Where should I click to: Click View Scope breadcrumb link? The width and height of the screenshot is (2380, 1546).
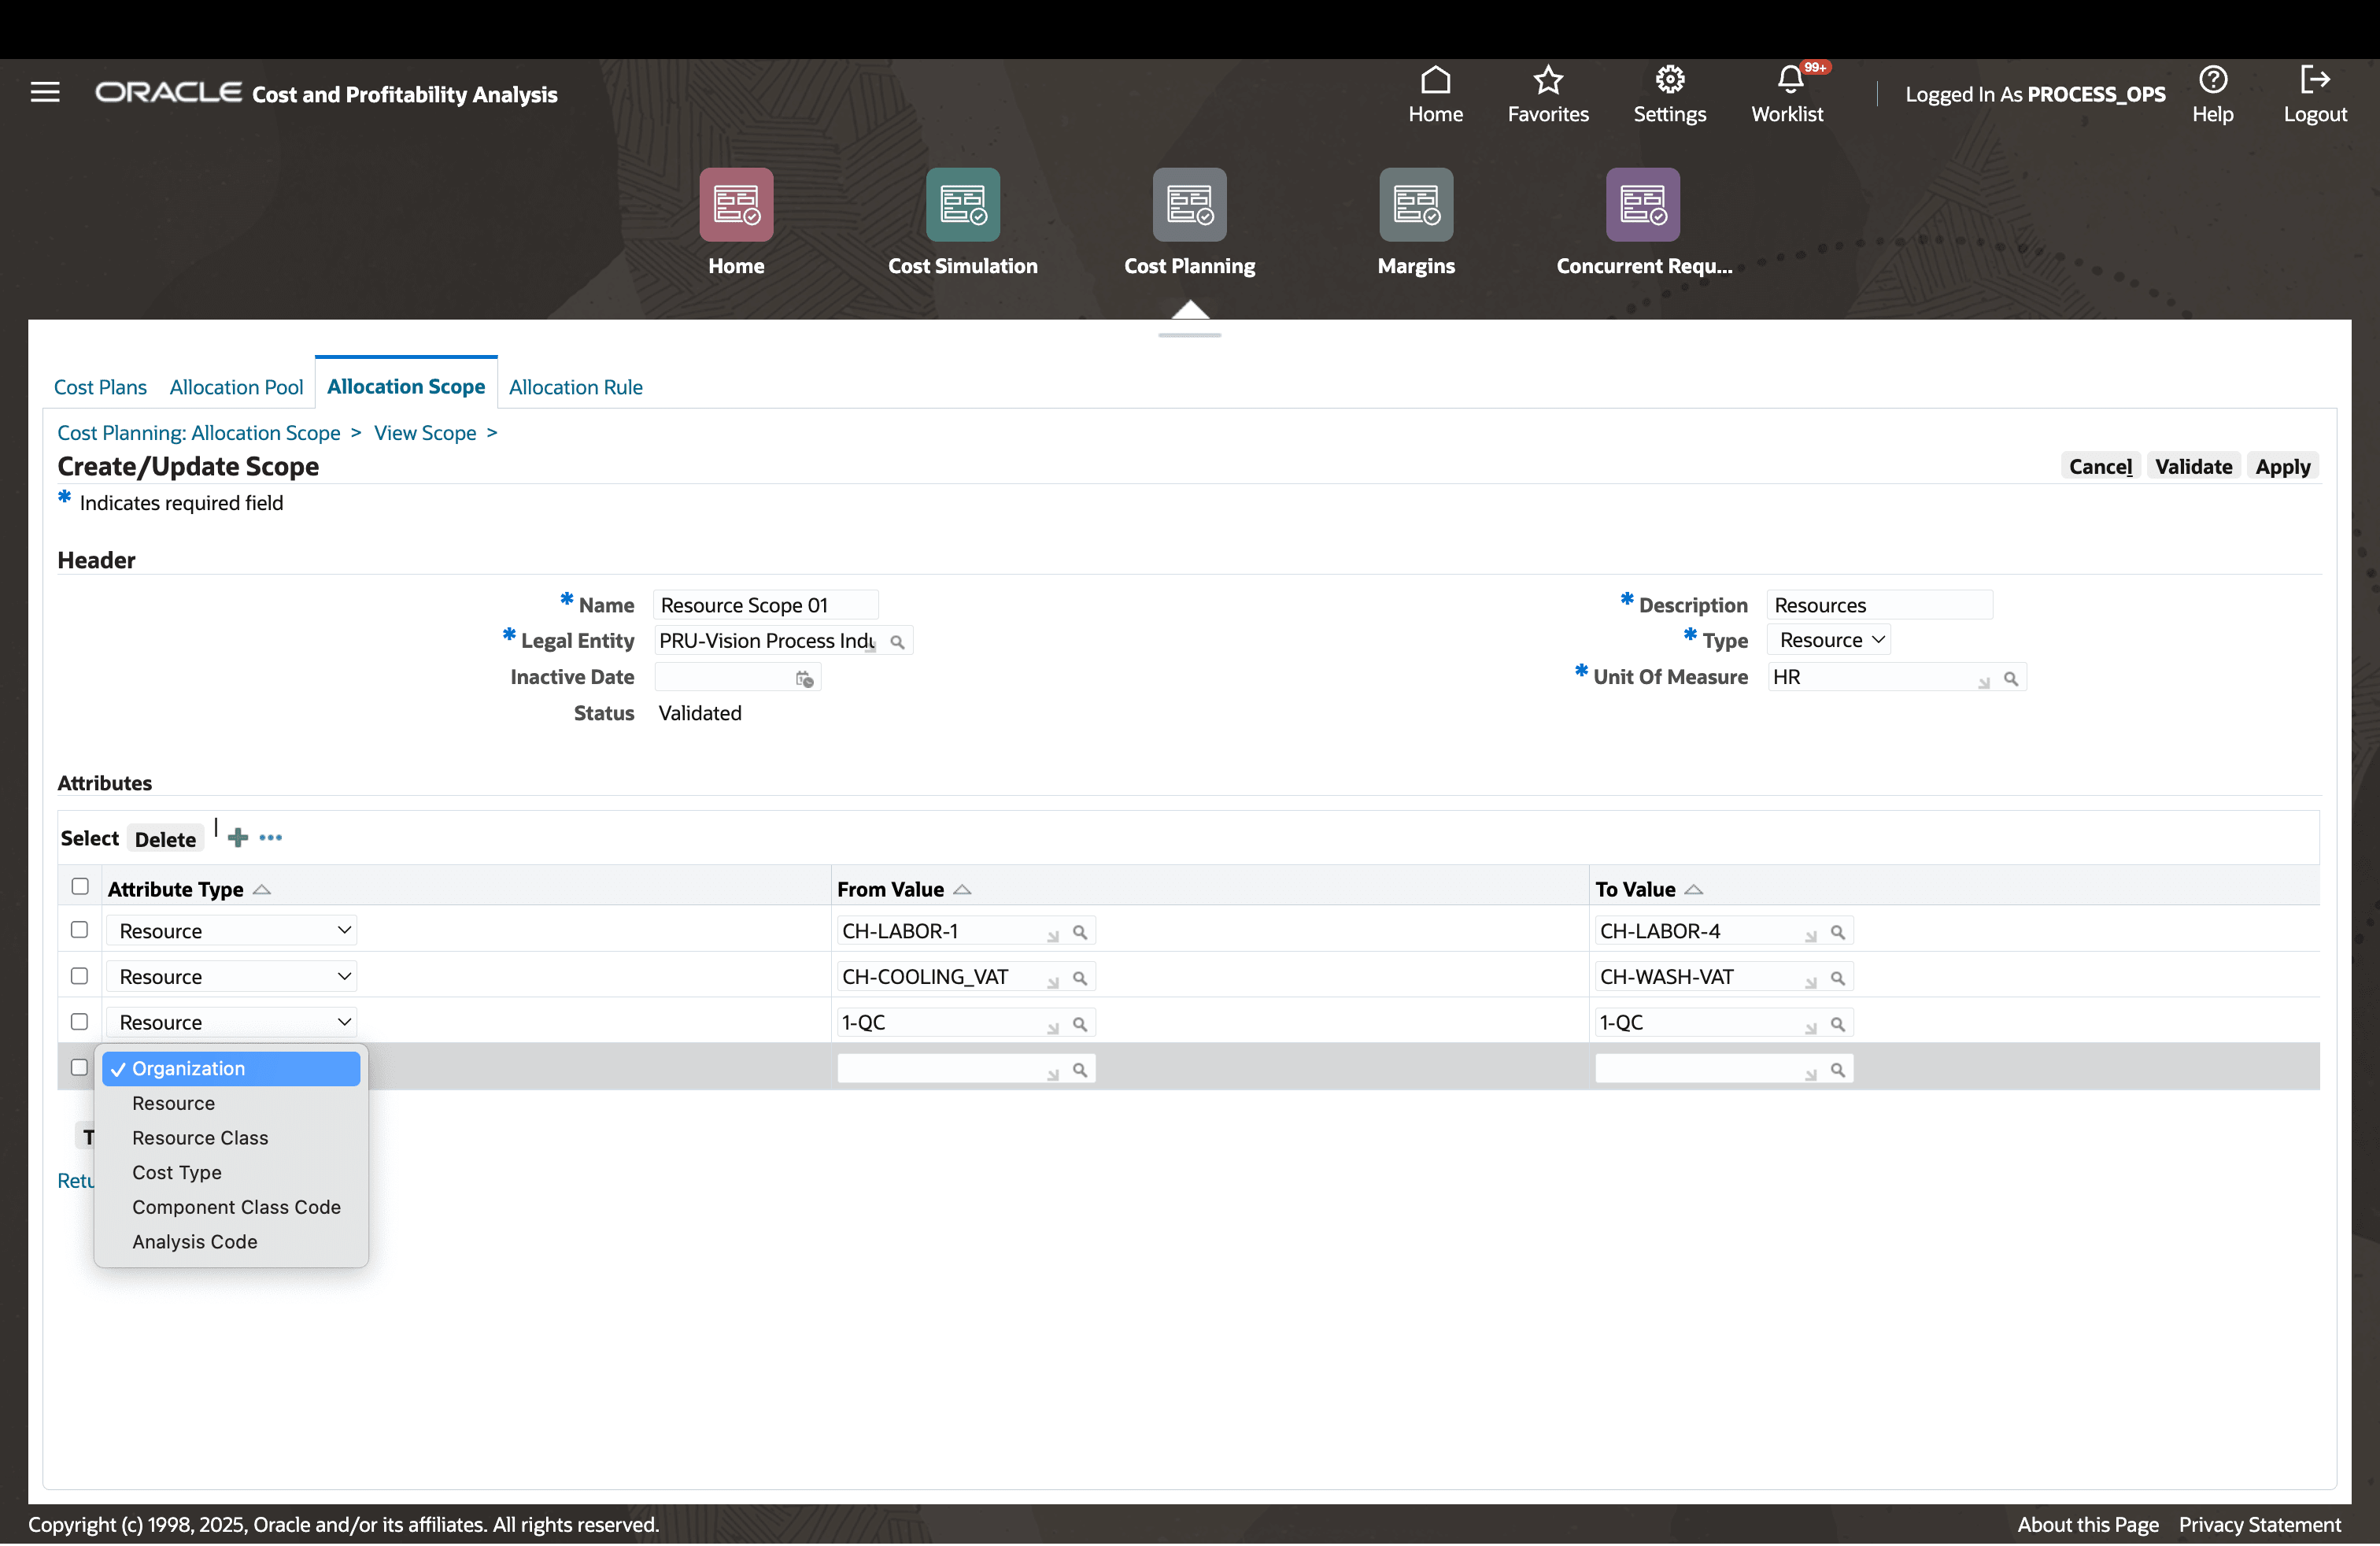425,433
